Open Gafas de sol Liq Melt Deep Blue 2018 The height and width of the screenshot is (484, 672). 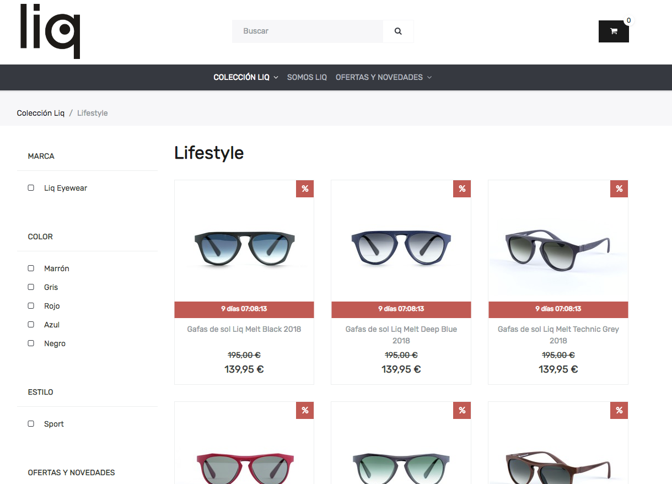click(401, 335)
